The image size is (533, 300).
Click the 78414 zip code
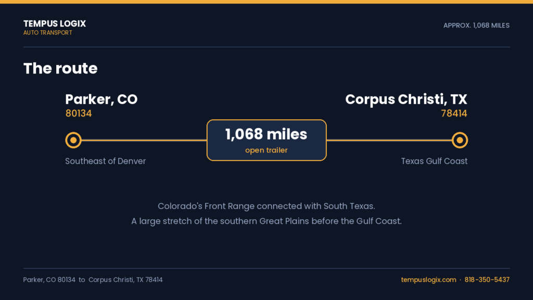[x=454, y=113]
